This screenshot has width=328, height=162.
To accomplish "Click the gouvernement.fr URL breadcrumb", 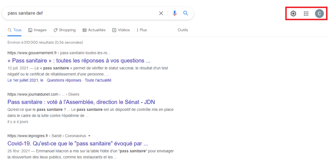I will (59, 53).
